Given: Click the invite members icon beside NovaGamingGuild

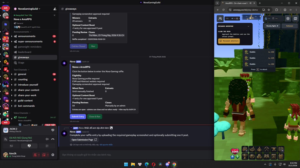Looking at the screenshot, I should (x=55, y=9).
